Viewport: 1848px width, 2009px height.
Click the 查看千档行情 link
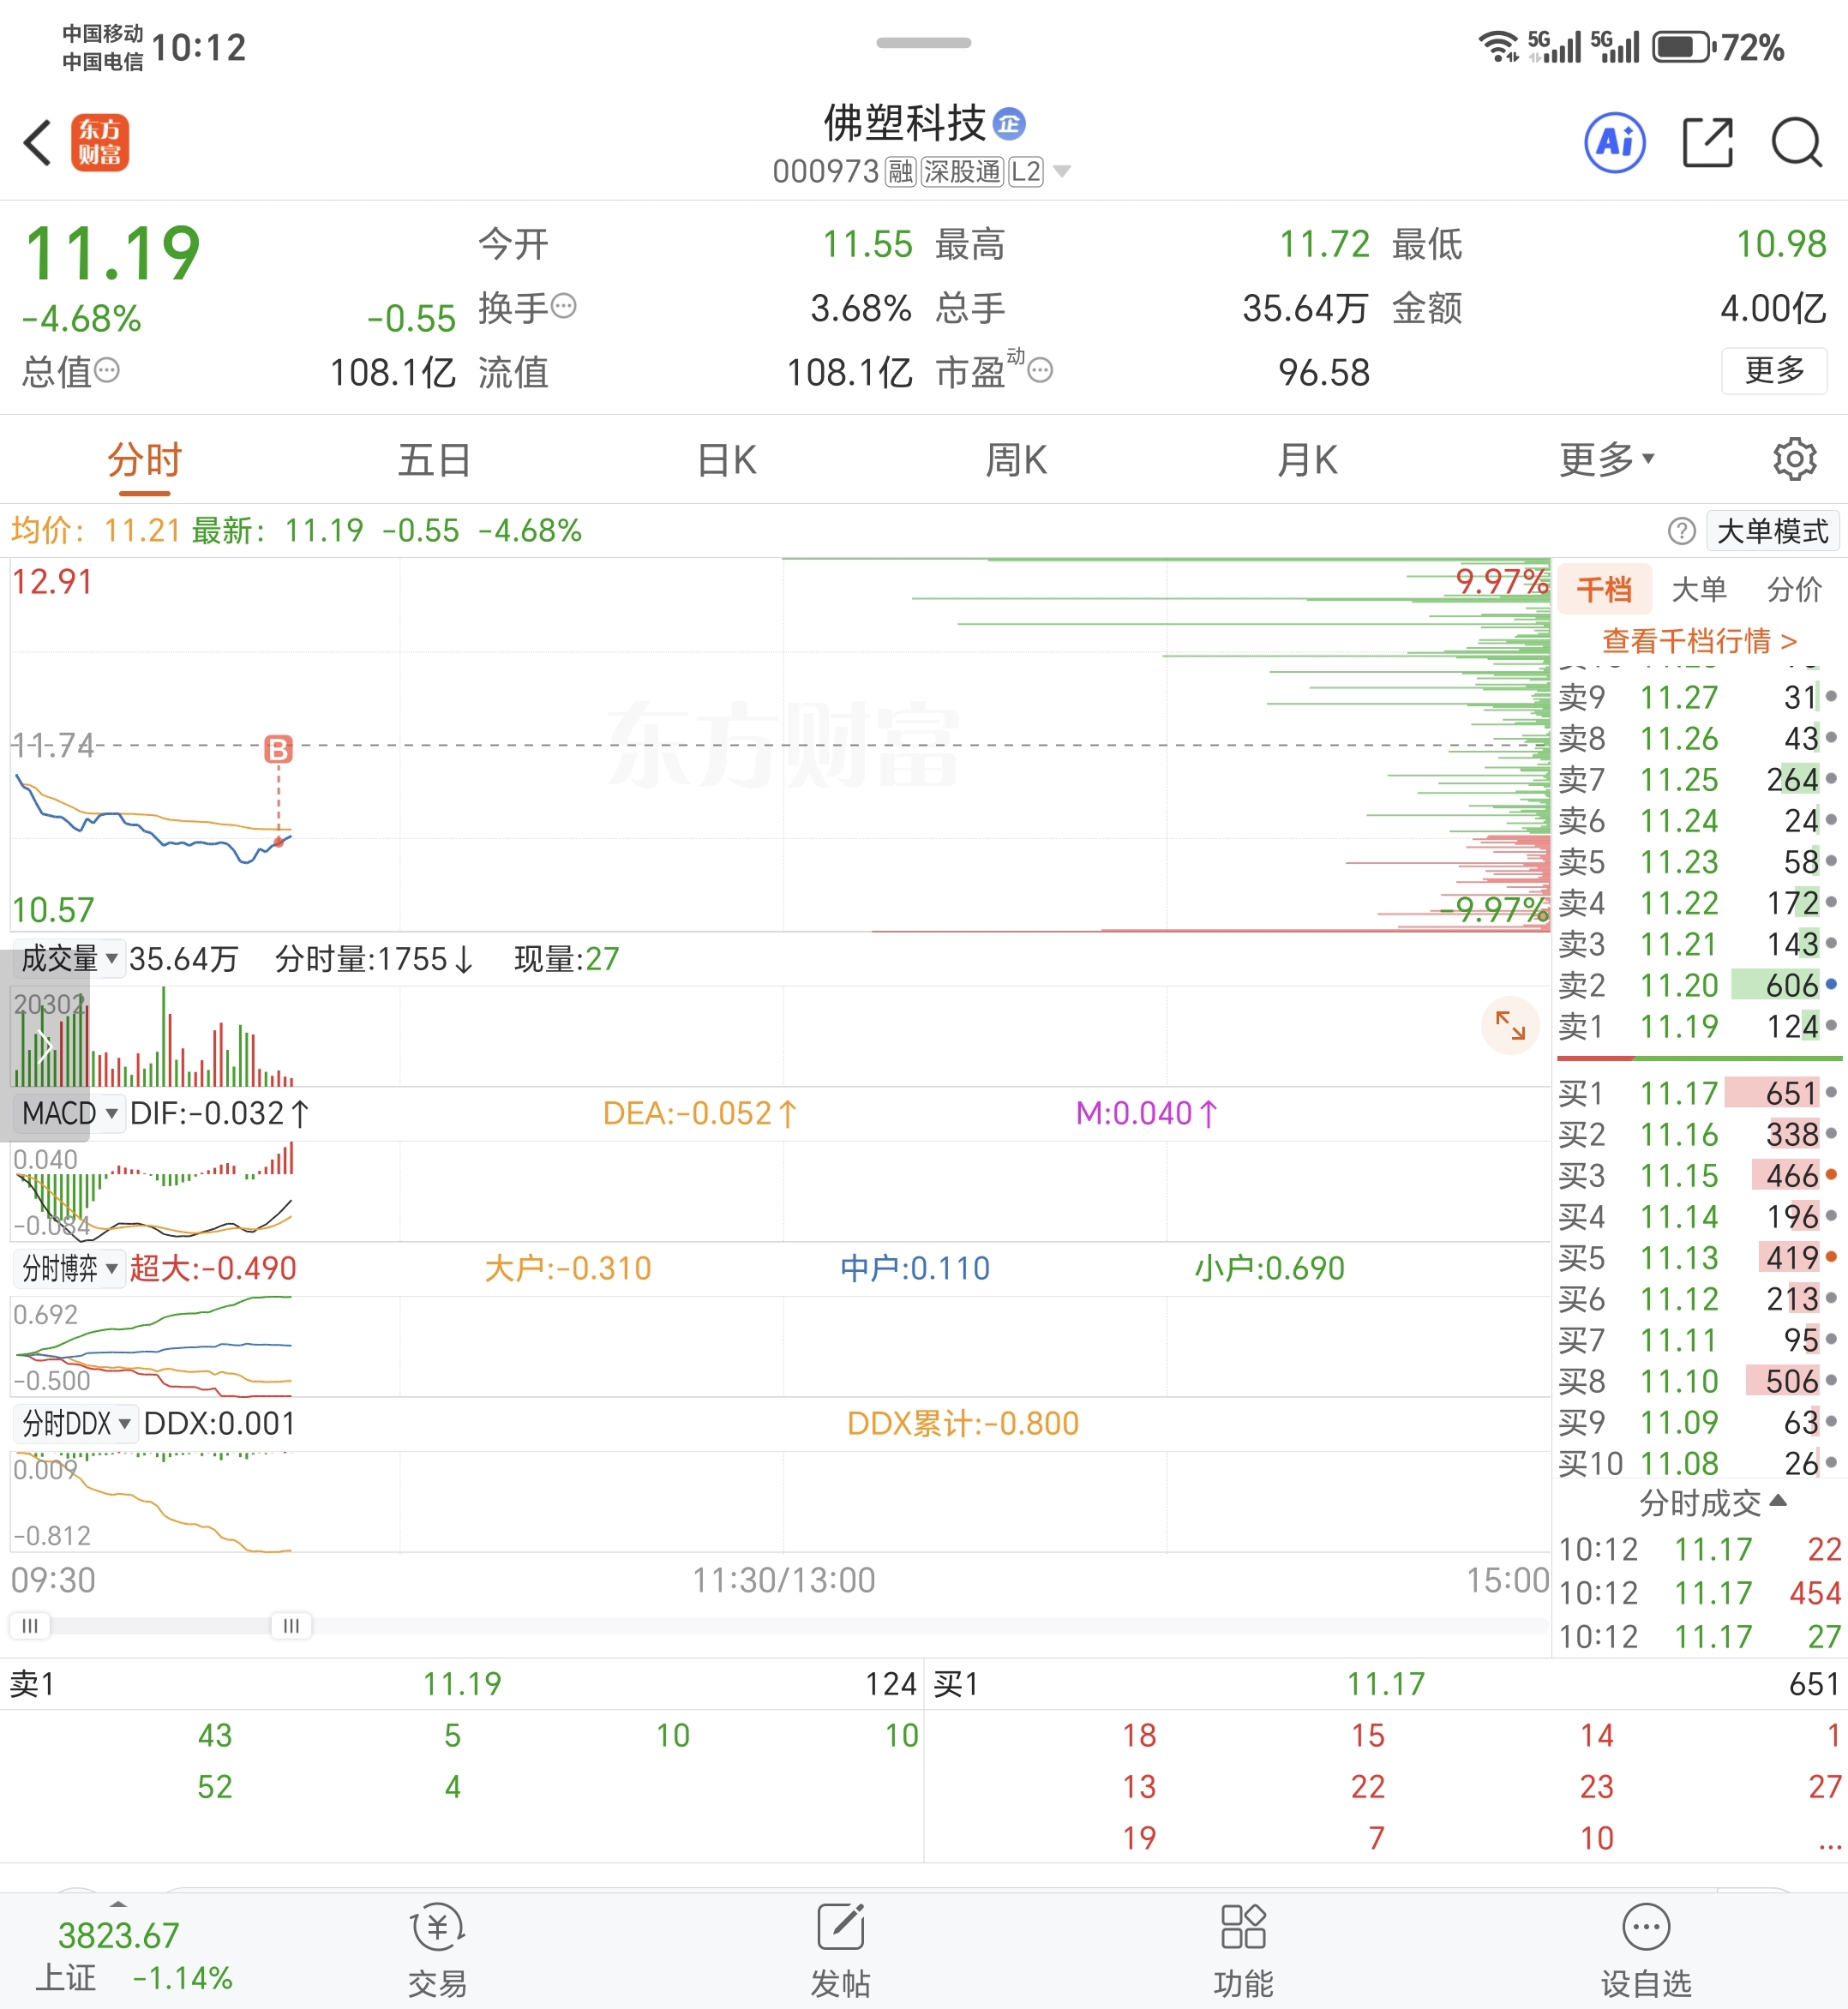(x=1699, y=640)
